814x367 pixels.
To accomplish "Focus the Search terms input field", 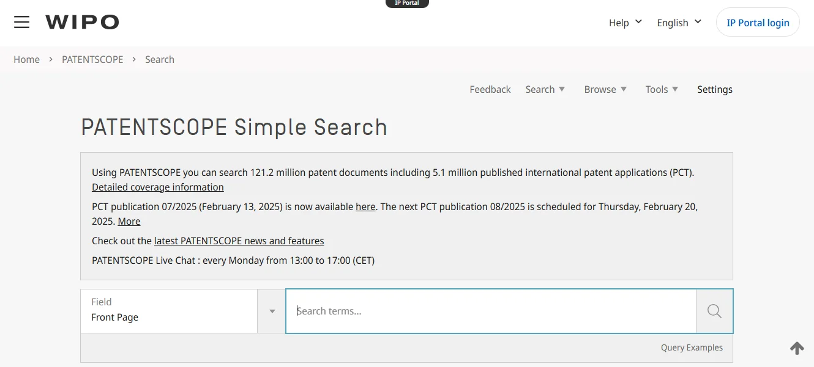I will click(491, 311).
